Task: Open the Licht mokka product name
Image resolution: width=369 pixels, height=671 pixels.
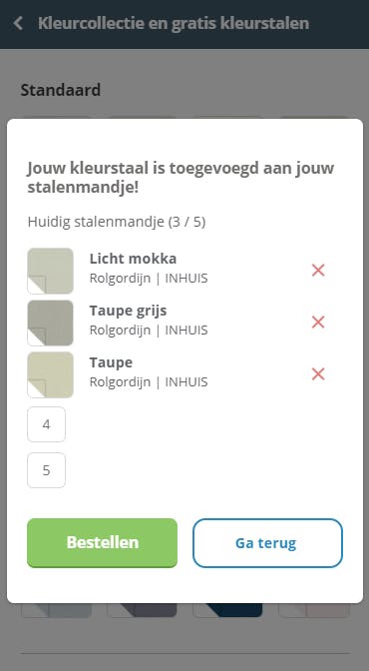Action: 133,259
